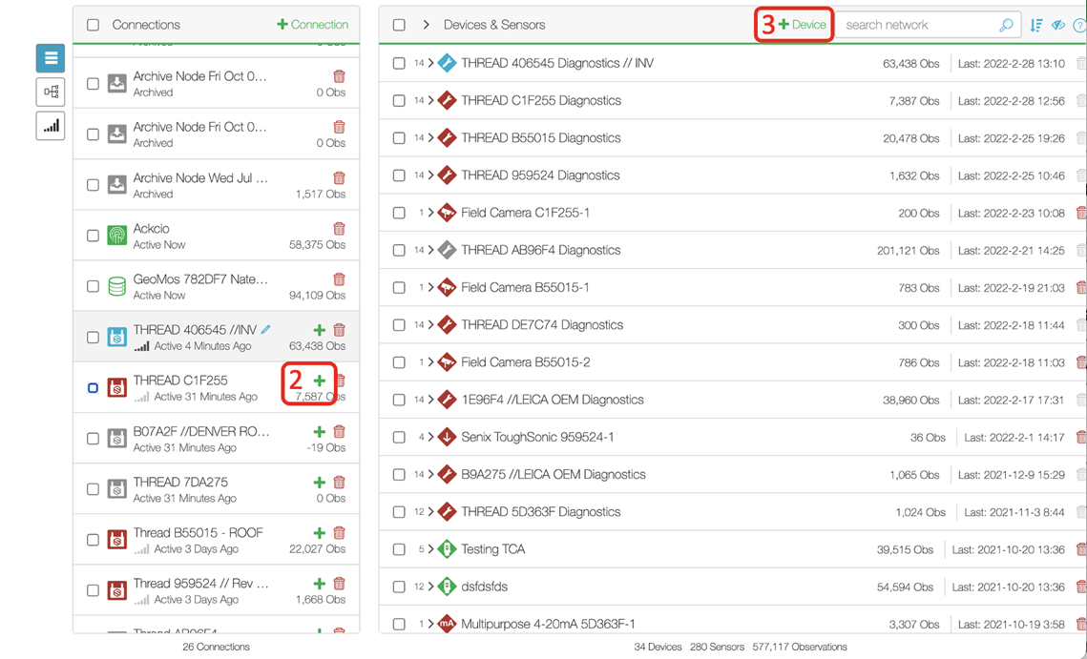Select all Devices & Sensors checkbox
The image size is (1087, 659).
(399, 25)
